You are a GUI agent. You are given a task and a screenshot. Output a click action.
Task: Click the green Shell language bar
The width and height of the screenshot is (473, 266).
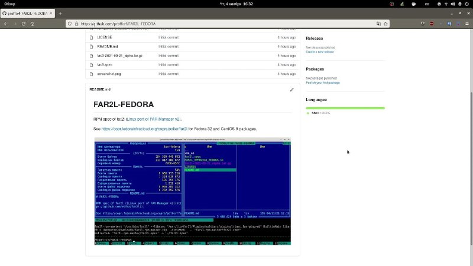point(345,108)
